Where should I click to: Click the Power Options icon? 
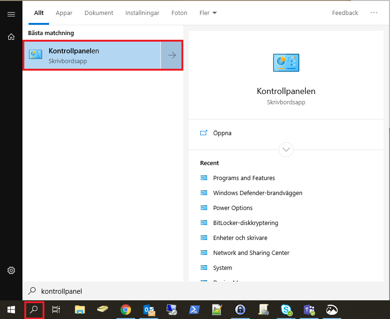coord(204,208)
